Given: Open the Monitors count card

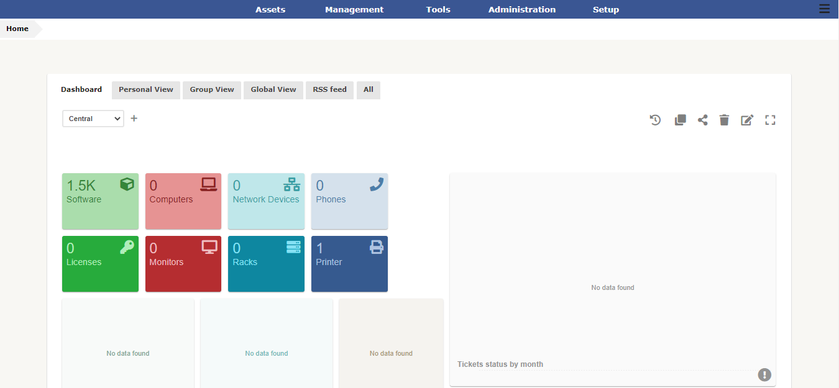Looking at the screenshot, I should 183,264.
